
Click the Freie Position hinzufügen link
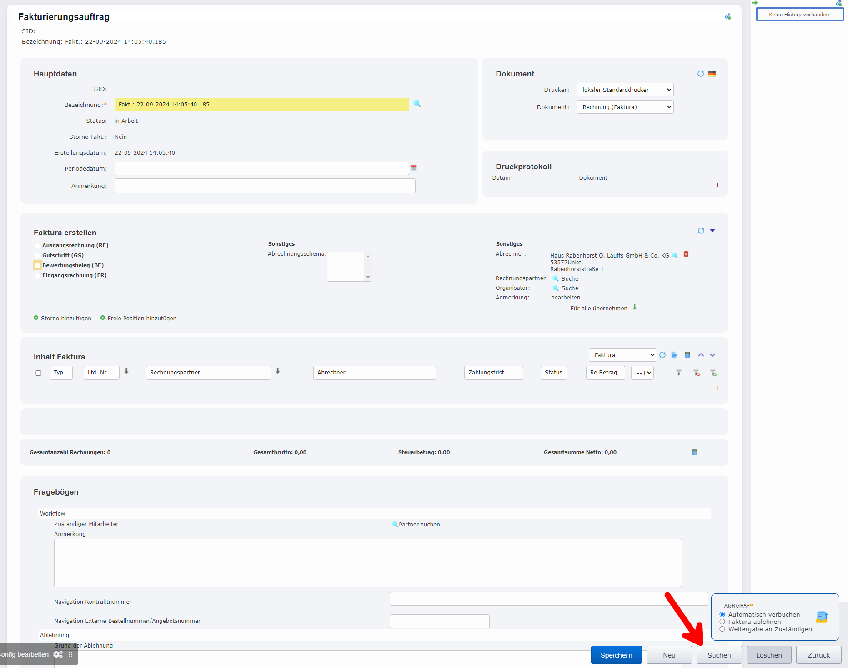pos(141,318)
